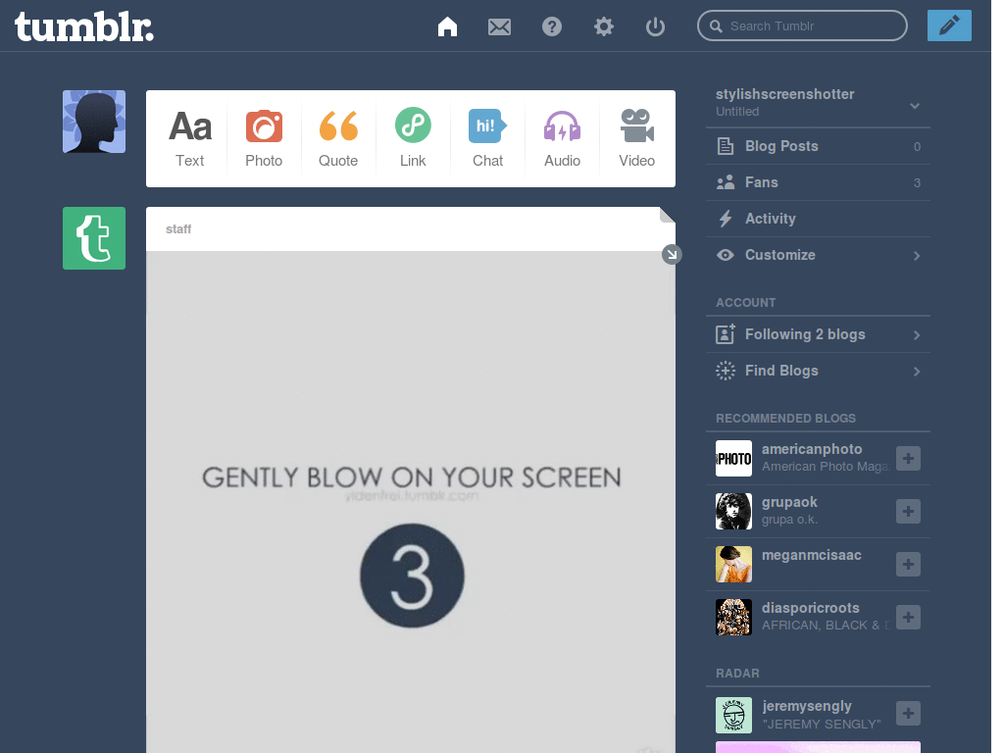Open Blog Posts in sidebar
Screen dimensions: 1004x753
pos(818,146)
